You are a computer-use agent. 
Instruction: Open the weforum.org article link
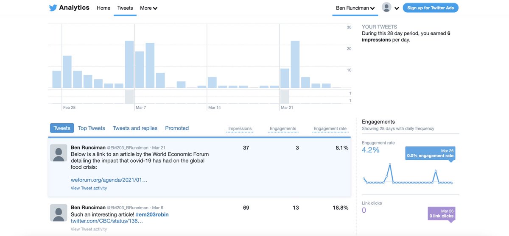(109, 180)
